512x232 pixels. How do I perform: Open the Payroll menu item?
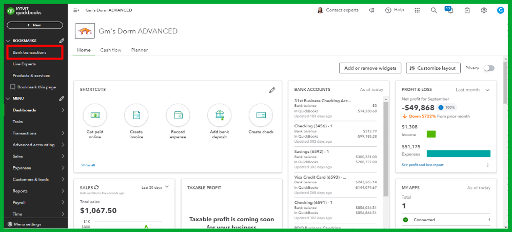[19, 203]
